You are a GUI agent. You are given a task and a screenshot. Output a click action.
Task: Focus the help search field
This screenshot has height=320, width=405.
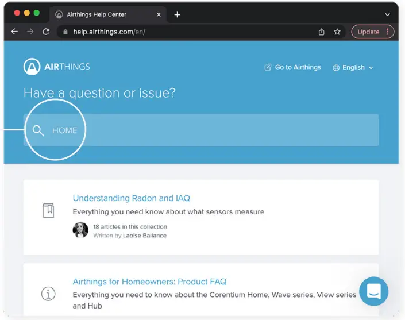click(201, 130)
